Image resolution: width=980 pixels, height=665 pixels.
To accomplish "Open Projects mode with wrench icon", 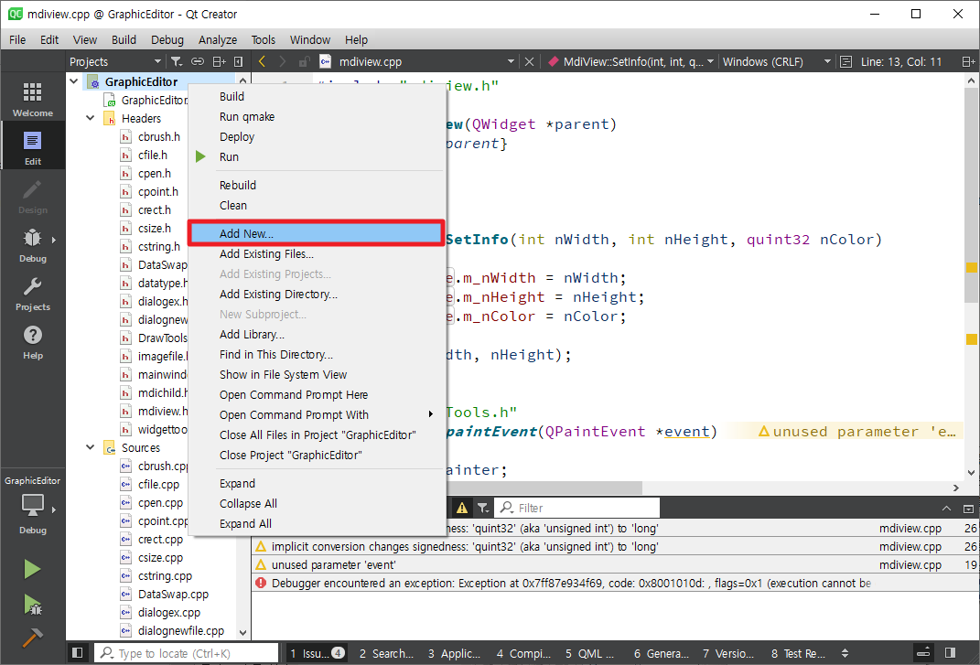I will point(33,294).
